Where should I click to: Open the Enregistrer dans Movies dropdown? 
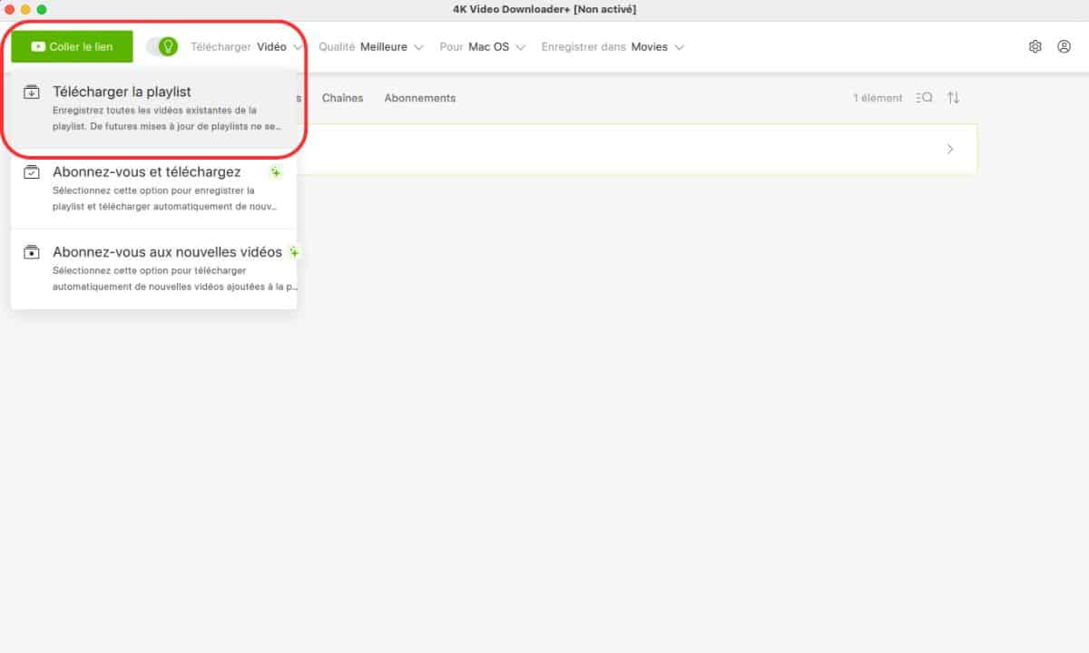coord(613,46)
